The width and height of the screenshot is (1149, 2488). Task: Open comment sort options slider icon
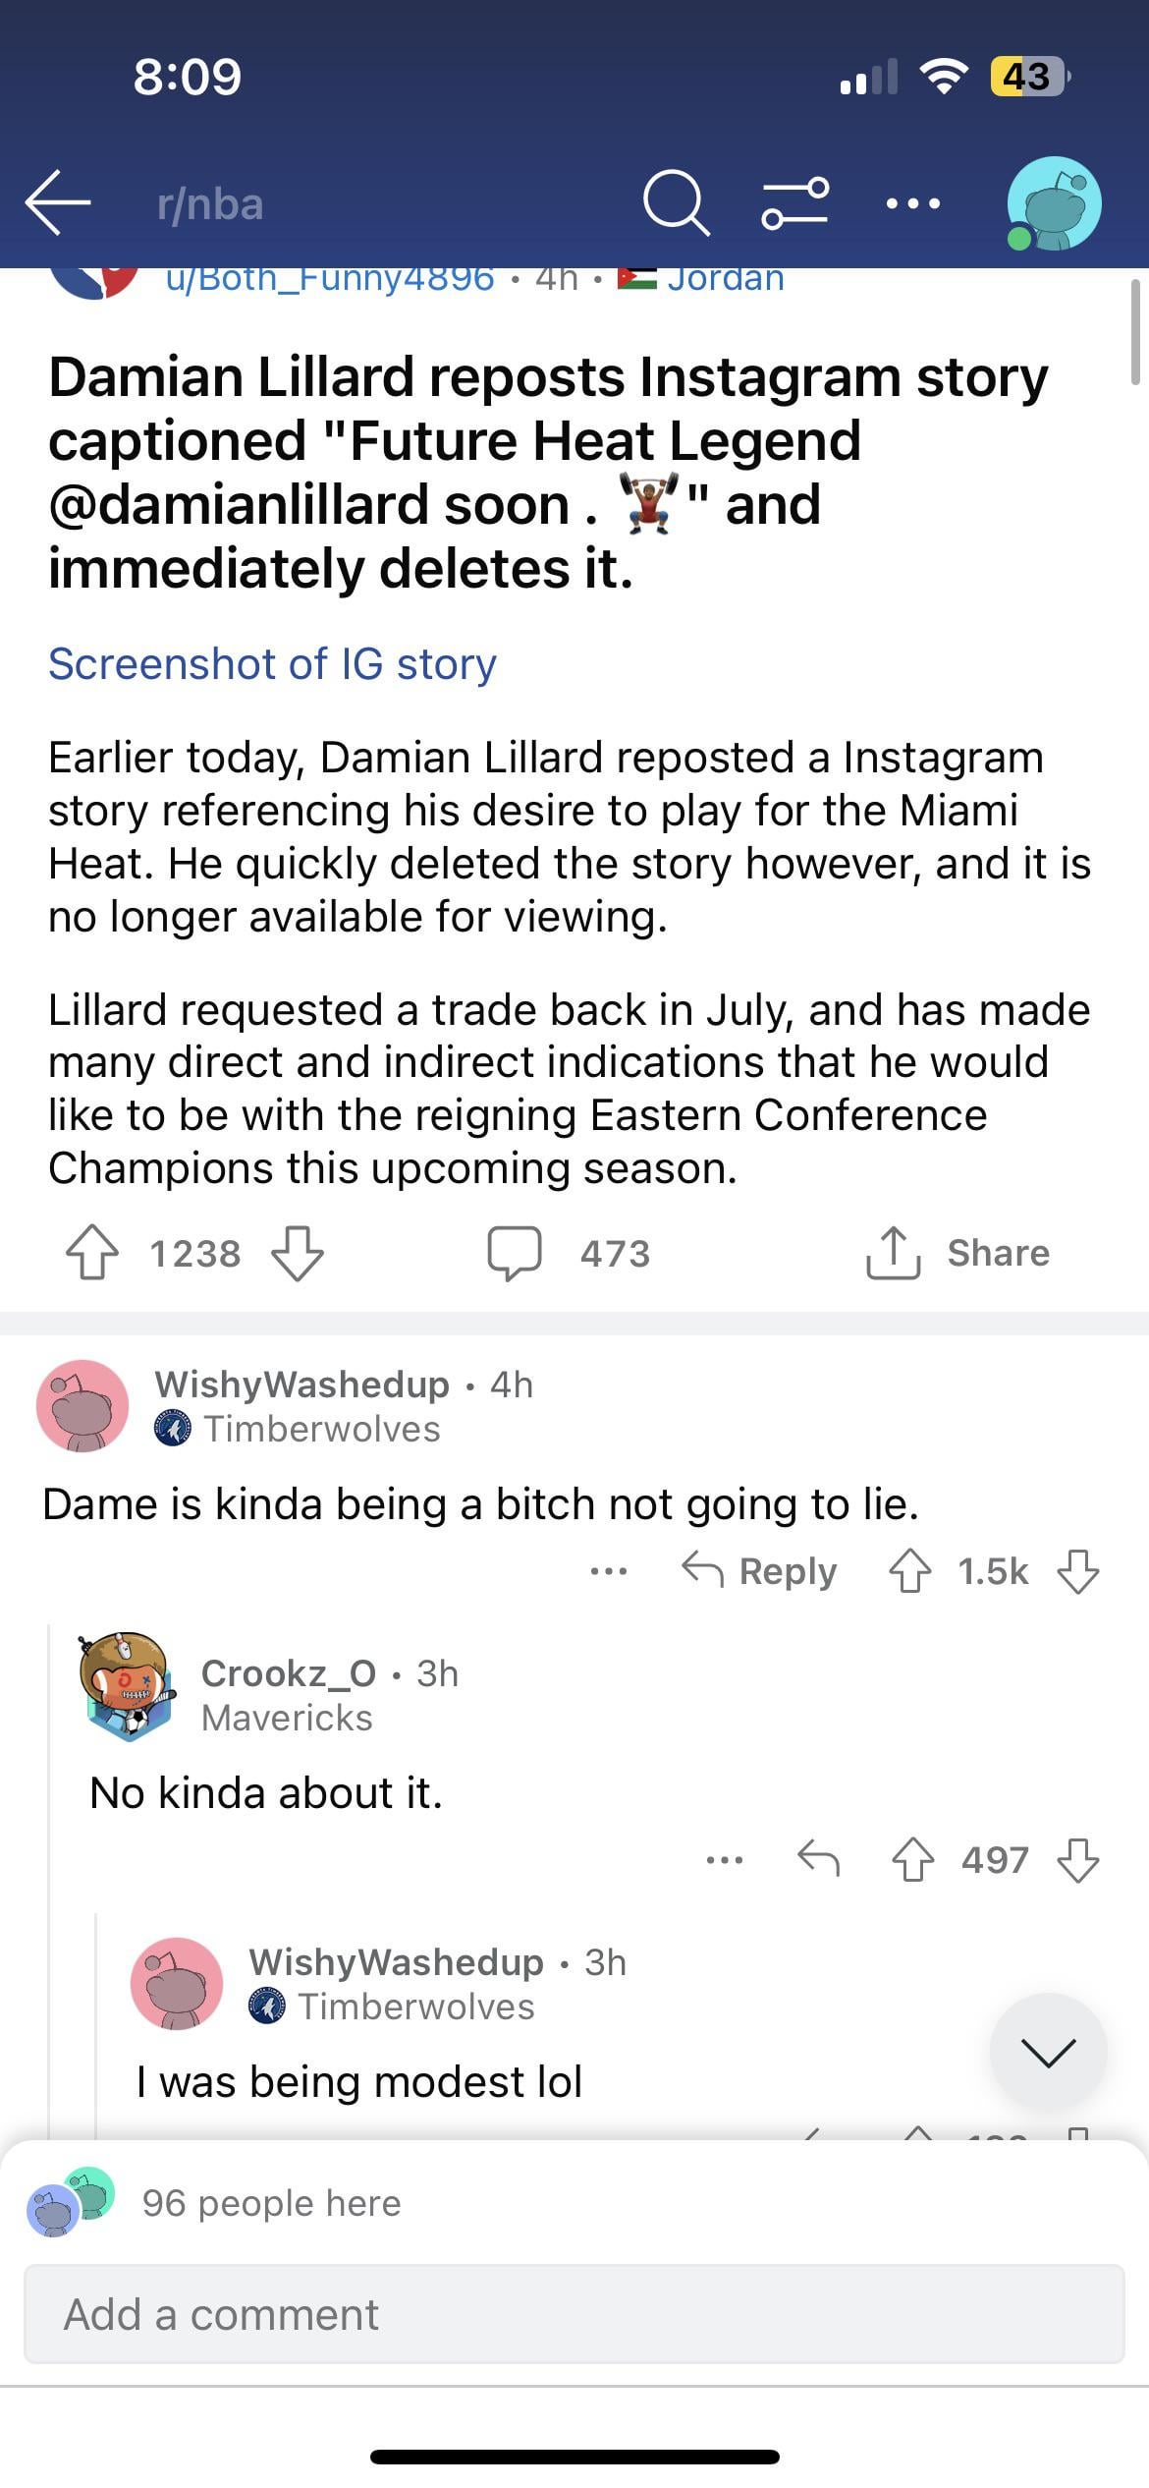click(x=795, y=202)
